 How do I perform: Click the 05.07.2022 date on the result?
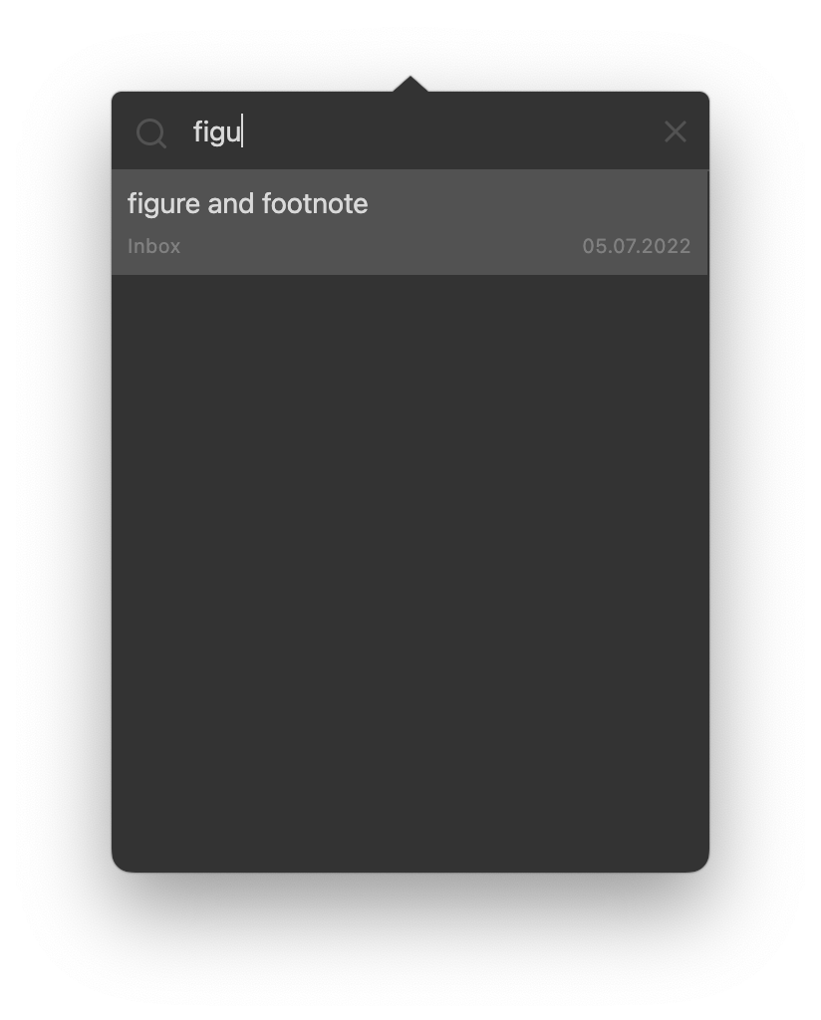pyautogui.click(x=637, y=246)
